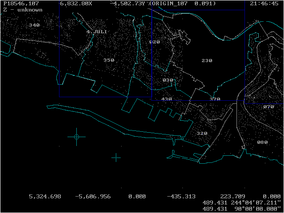This screenshot has height=213, width=284.
Task: Click the region marked 080
Action: (x=262, y=142)
